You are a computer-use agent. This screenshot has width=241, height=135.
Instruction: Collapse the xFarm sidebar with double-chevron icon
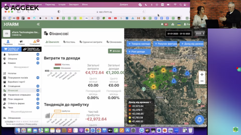38,24
